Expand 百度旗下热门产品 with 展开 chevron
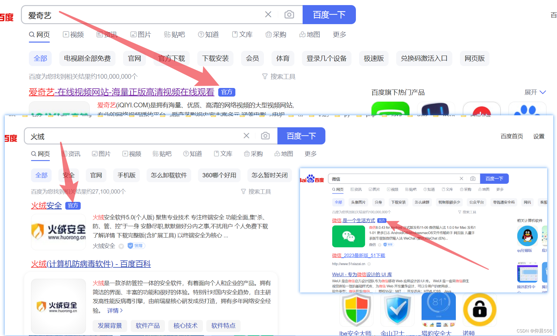 pos(535,92)
